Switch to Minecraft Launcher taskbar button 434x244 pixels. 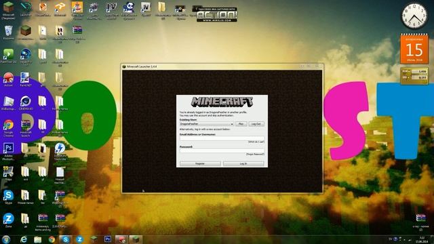(136, 239)
